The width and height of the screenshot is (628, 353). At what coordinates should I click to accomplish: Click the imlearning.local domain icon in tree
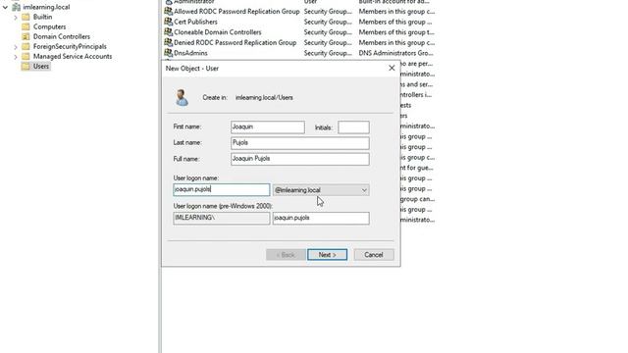(x=17, y=7)
